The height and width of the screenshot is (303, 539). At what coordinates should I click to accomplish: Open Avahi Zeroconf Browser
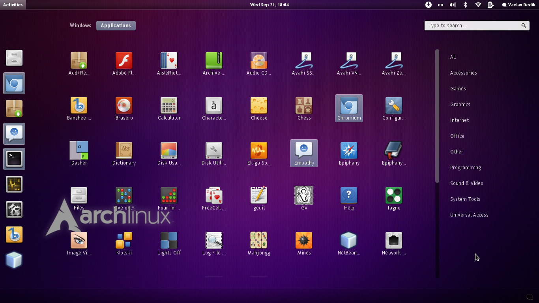pos(394,64)
